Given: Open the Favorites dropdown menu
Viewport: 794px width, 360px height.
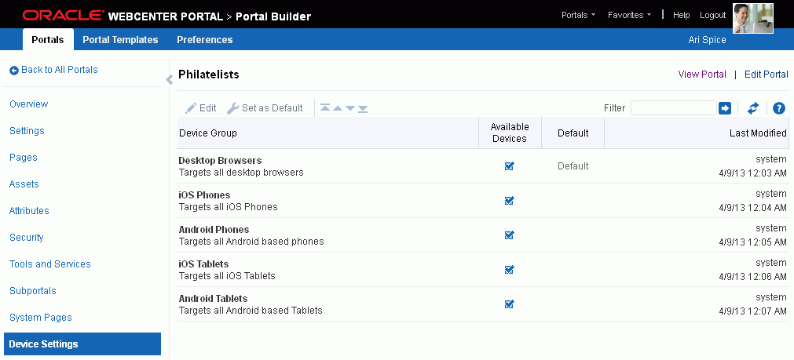Looking at the screenshot, I should [629, 15].
